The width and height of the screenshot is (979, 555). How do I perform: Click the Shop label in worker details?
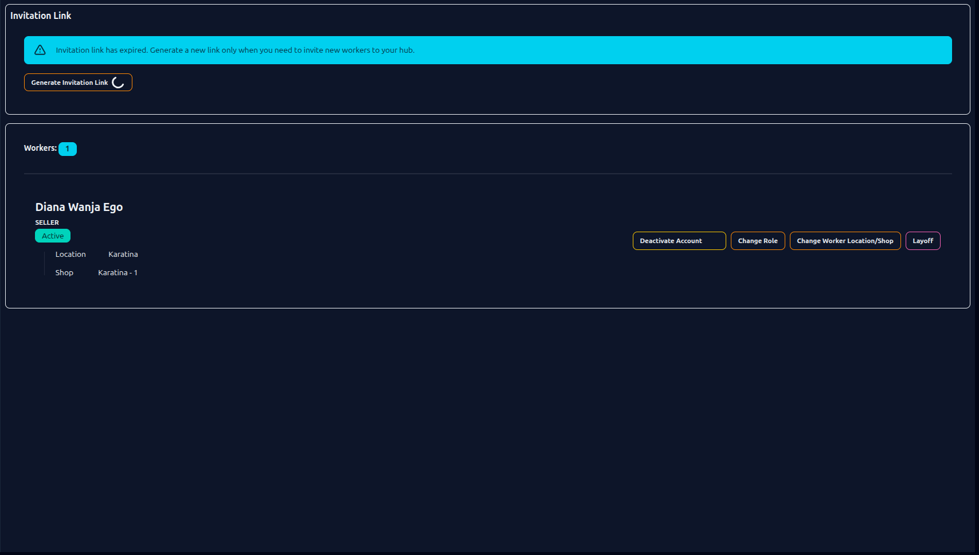pyautogui.click(x=64, y=272)
